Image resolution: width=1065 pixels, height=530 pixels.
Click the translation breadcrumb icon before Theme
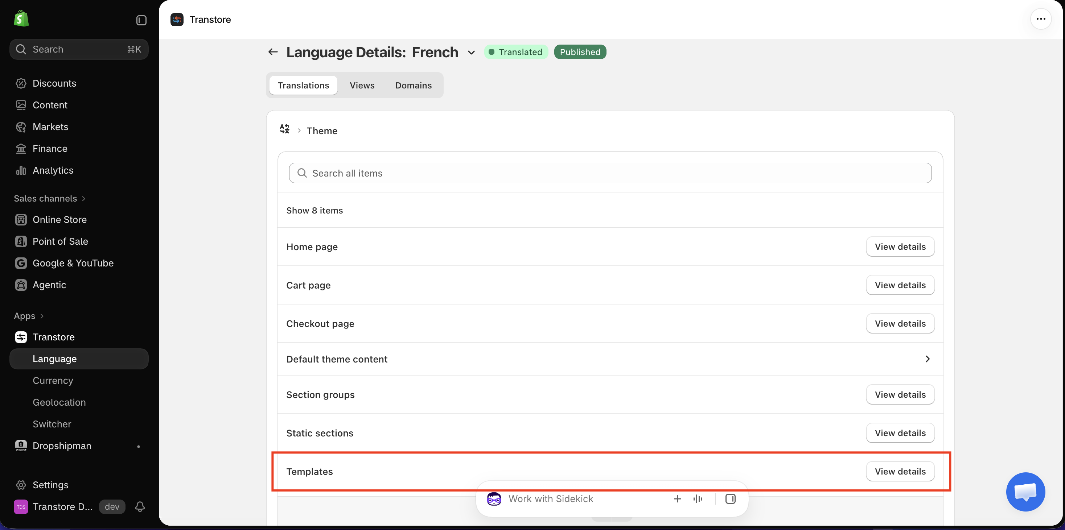pos(284,129)
